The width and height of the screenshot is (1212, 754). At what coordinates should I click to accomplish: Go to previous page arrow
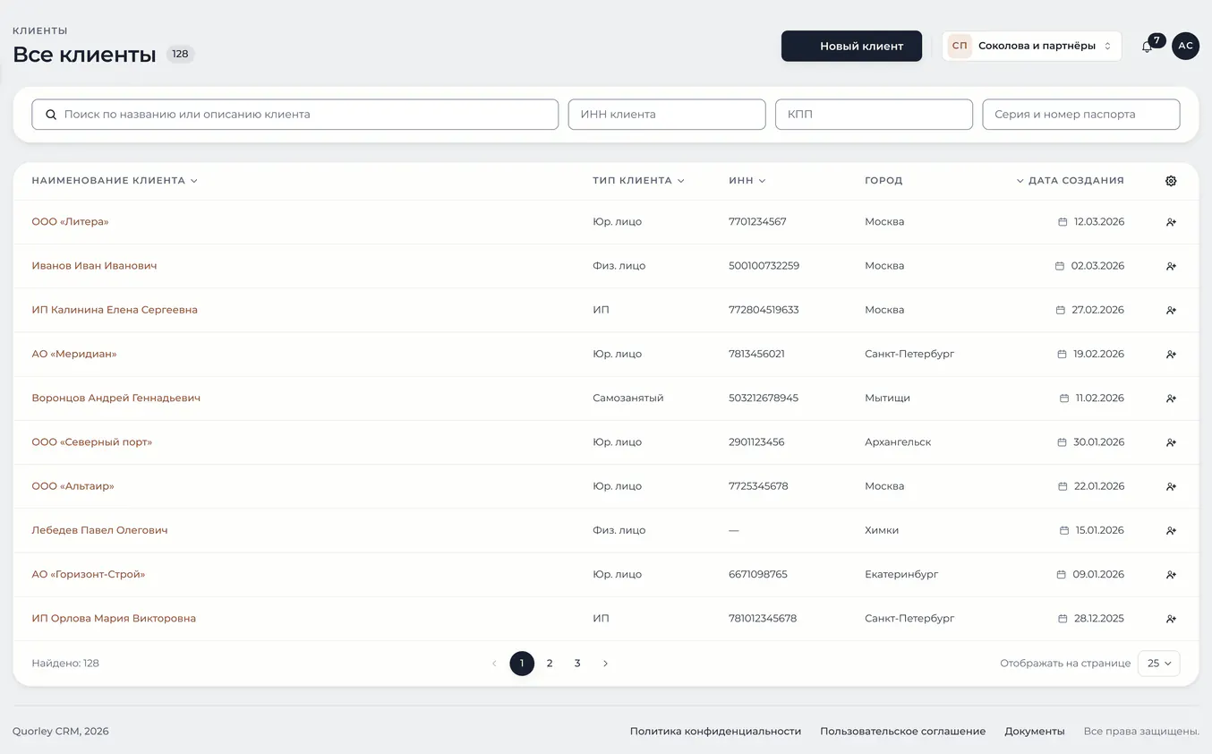pos(494,664)
